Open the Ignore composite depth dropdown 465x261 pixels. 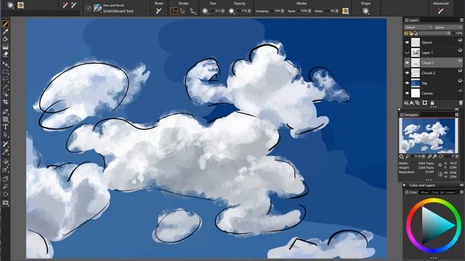(x=448, y=28)
